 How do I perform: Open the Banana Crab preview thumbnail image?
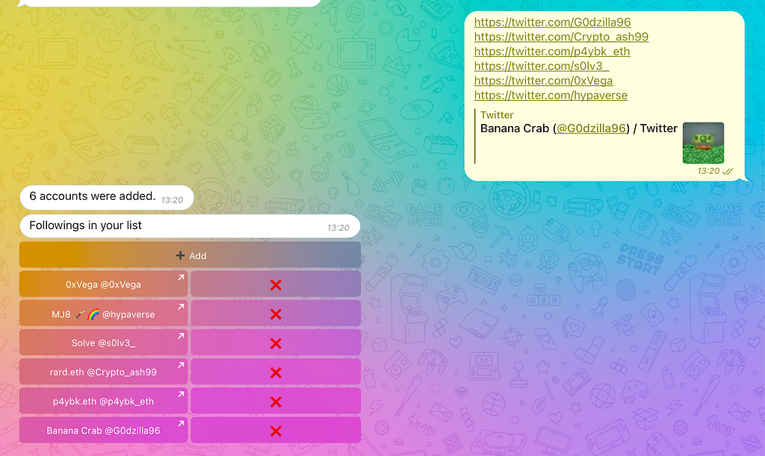pos(703,143)
